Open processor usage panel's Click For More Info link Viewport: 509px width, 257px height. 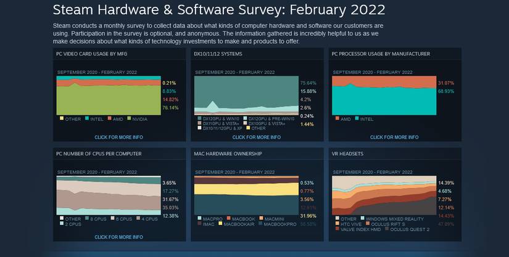coord(394,137)
